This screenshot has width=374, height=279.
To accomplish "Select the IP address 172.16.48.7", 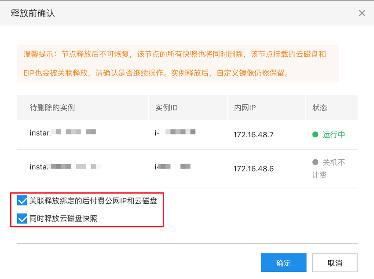I will coord(253,135).
